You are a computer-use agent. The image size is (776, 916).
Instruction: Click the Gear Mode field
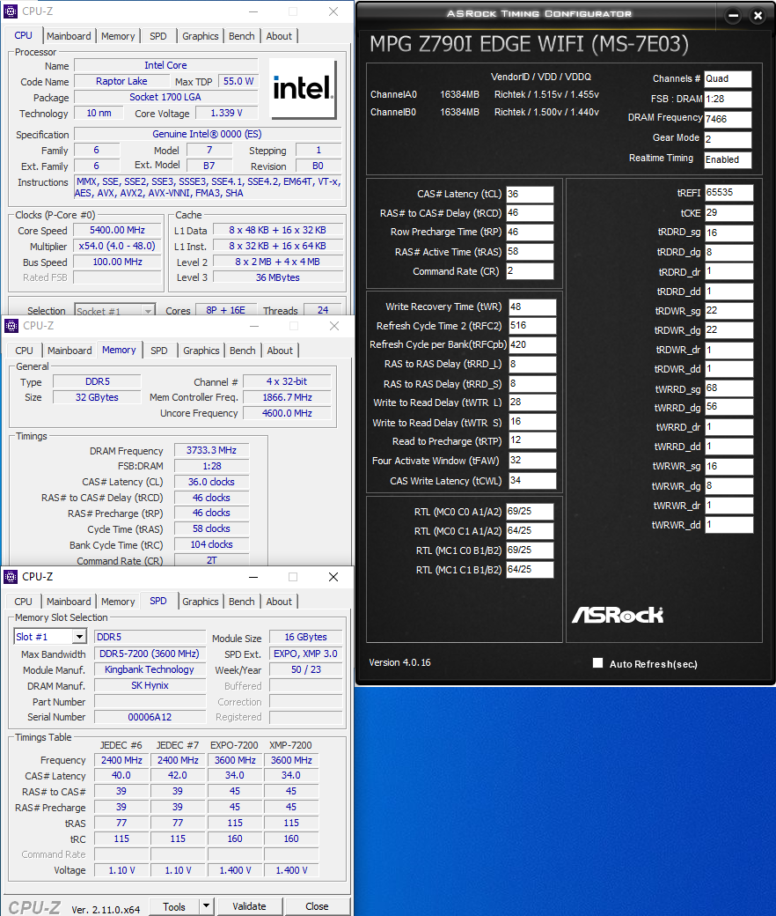click(x=727, y=139)
